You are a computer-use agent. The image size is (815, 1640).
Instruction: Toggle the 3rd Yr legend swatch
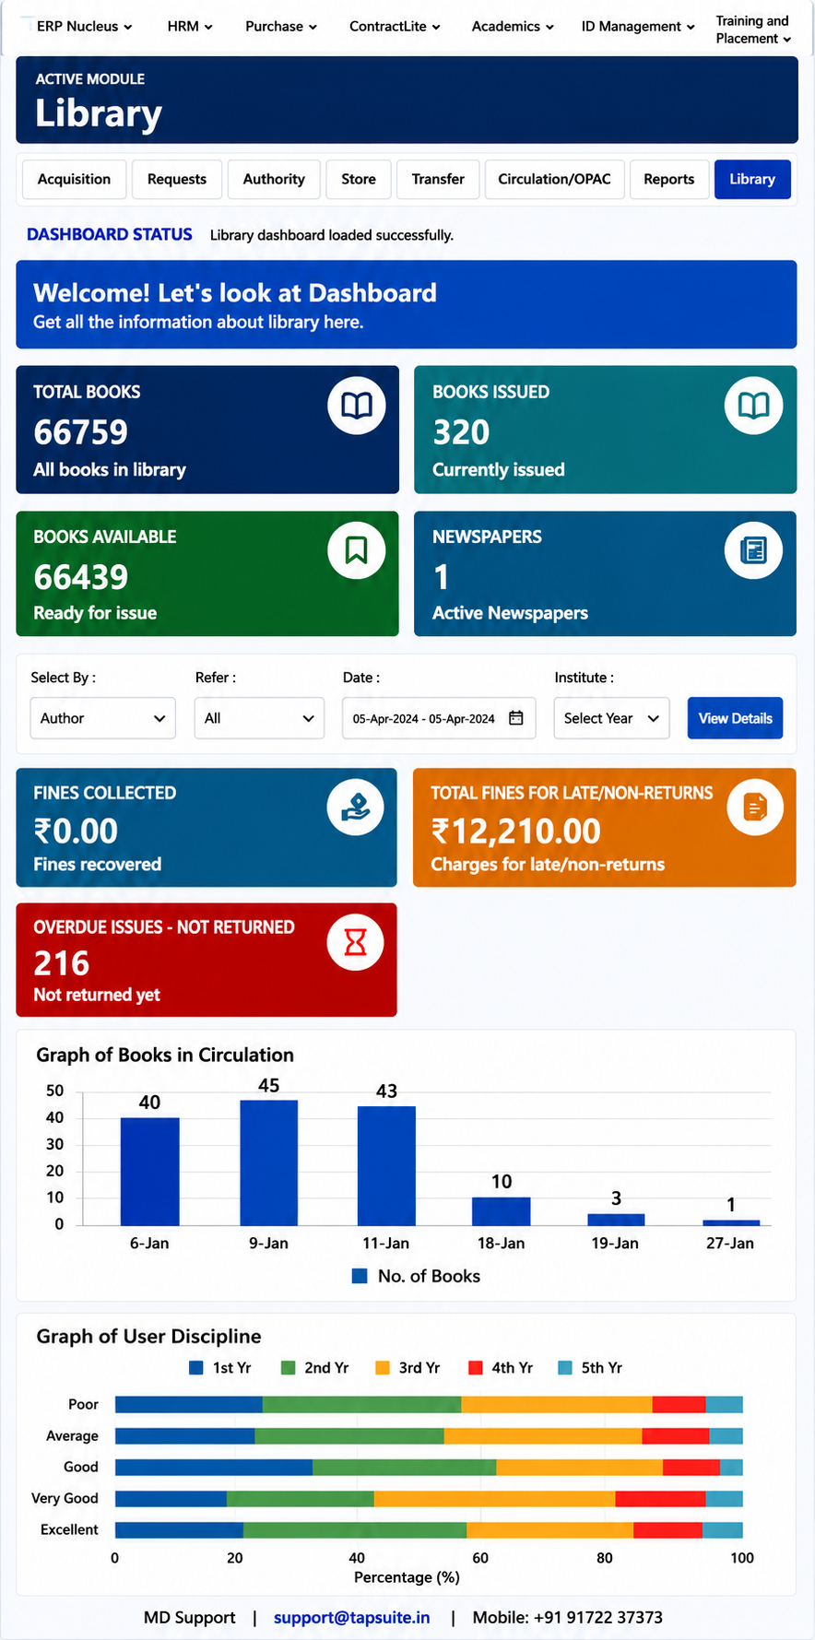point(383,1368)
